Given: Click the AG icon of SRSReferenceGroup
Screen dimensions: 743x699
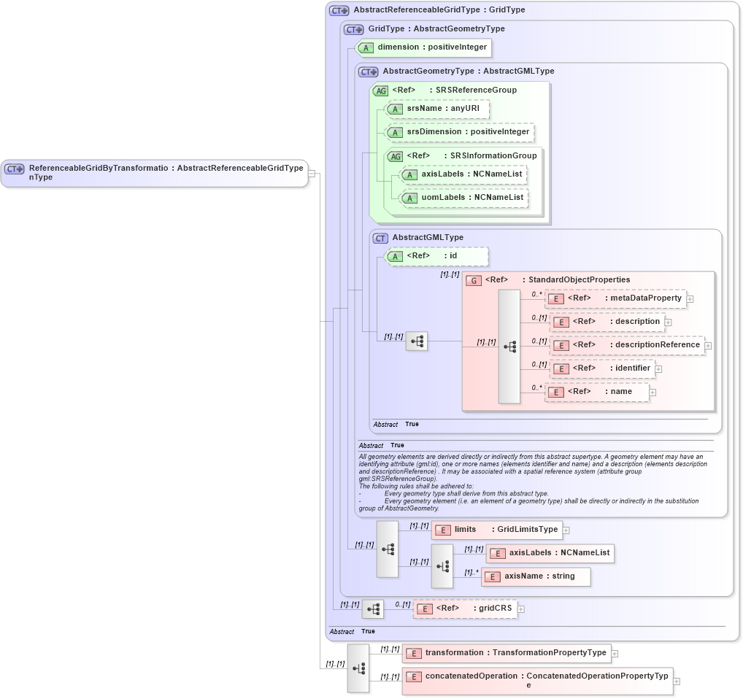Looking at the screenshot, I should coord(380,91).
